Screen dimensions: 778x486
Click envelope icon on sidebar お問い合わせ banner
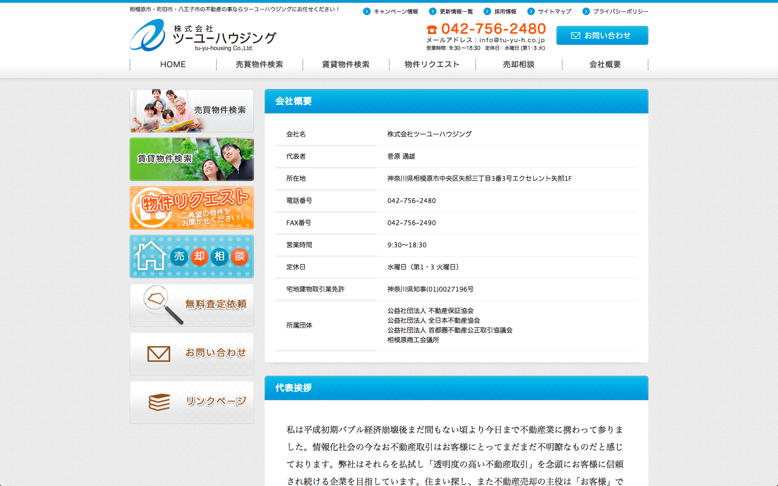[159, 354]
